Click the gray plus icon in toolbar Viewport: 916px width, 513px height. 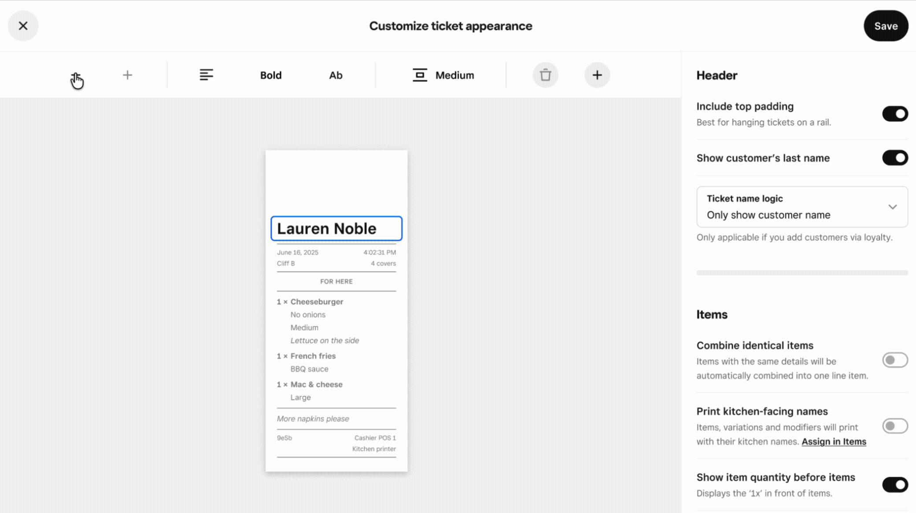(127, 75)
